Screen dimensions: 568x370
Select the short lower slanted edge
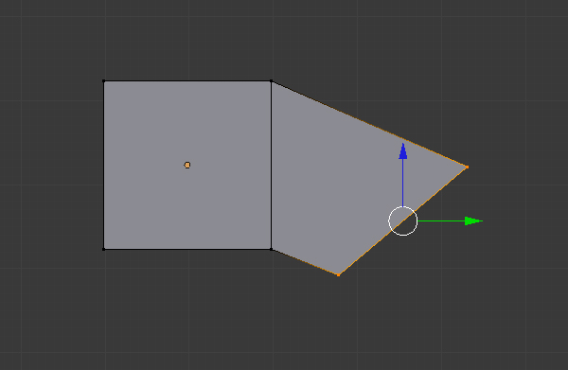tap(305, 262)
